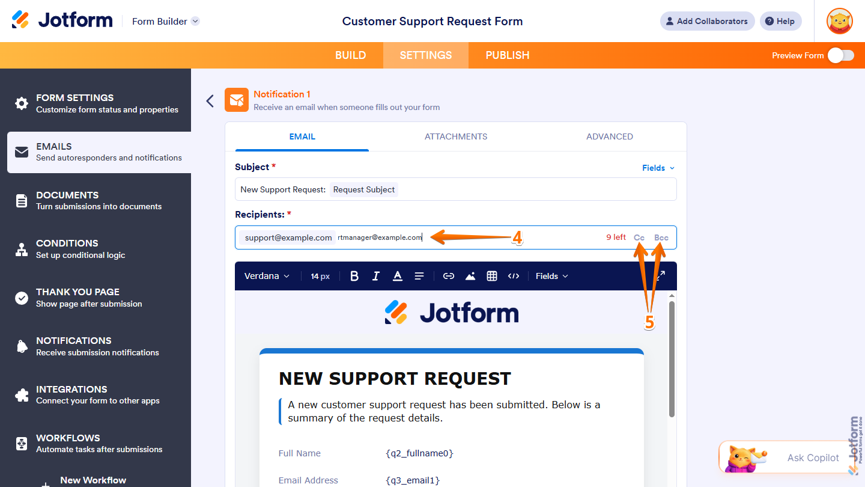Click the {q3_email1} placeholder text

pyautogui.click(x=413, y=480)
